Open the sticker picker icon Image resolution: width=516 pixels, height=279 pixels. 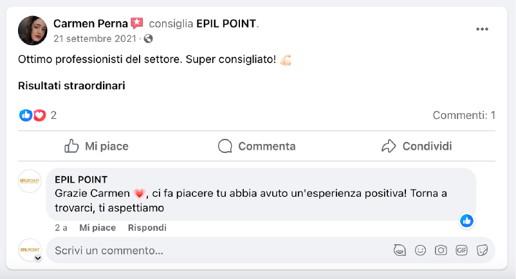[481, 250]
